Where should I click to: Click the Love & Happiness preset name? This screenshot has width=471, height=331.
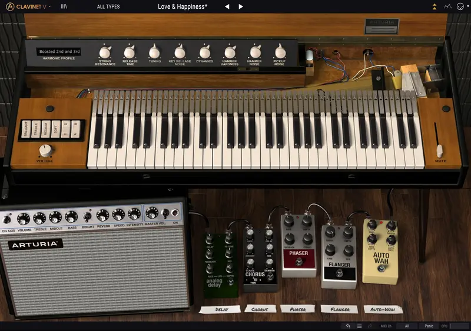point(183,6)
